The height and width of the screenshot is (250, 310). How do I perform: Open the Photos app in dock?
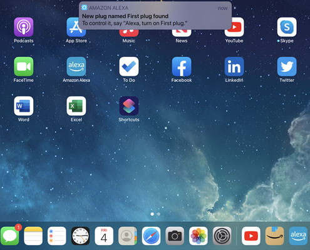[199, 236]
